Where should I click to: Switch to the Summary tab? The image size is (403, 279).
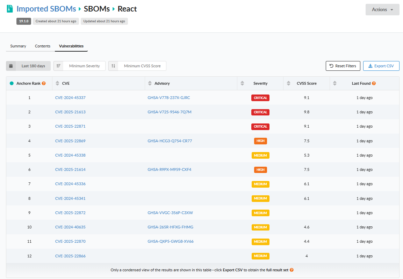[18, 46]
